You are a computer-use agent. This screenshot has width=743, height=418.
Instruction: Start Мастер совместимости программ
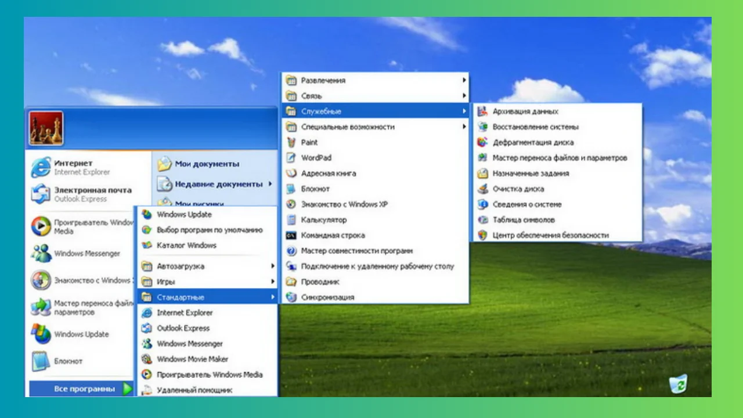[x=375, y=251]
